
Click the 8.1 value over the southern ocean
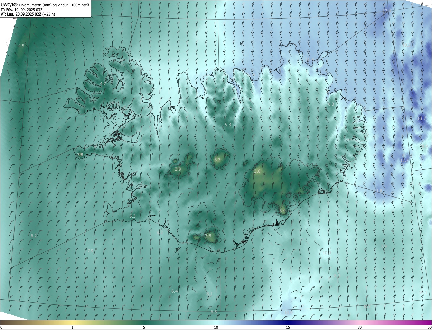tap(209, 294)
